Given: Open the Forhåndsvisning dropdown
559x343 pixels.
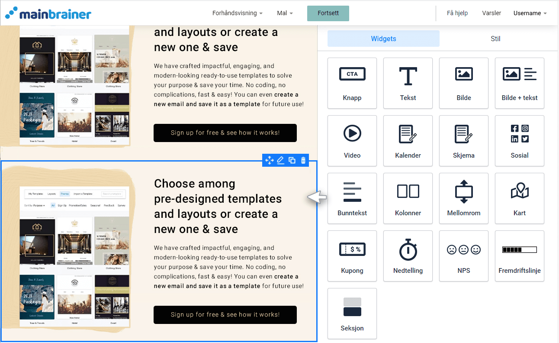Looking at the screenshot, I should pyautogui.click(x=238, y=13).
